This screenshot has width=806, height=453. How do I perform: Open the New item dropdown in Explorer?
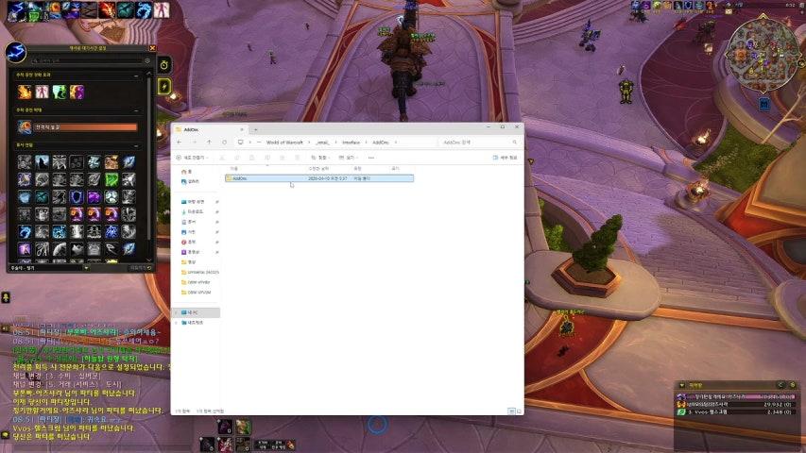tap(193, 158)
